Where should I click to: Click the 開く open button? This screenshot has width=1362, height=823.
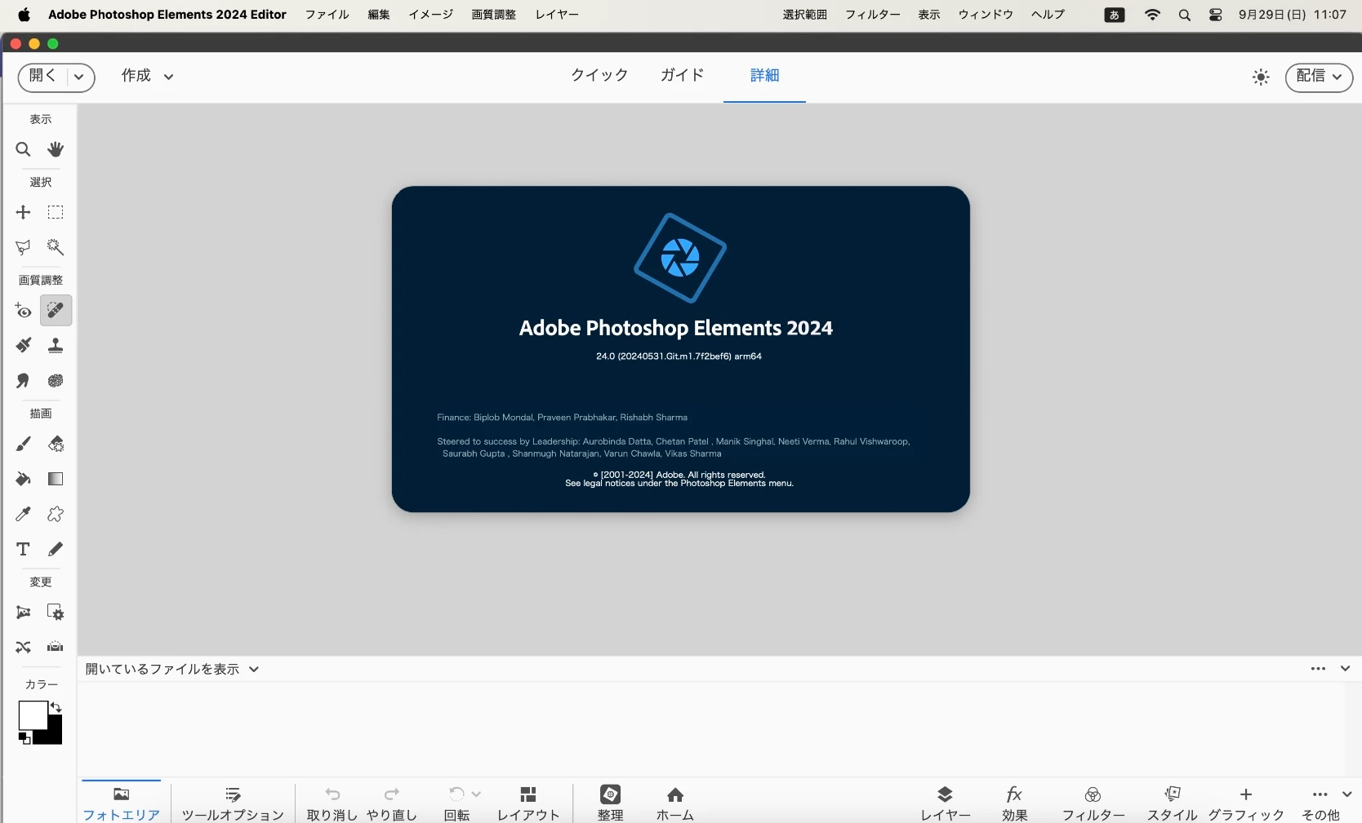(42, 76)
